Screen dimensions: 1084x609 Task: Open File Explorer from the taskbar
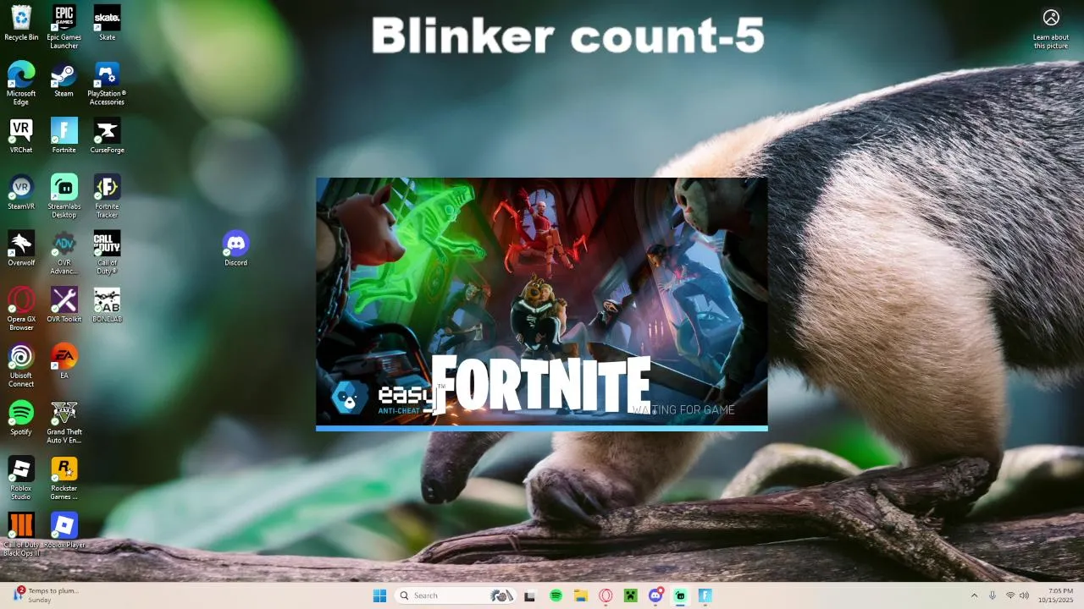point(581,595)
